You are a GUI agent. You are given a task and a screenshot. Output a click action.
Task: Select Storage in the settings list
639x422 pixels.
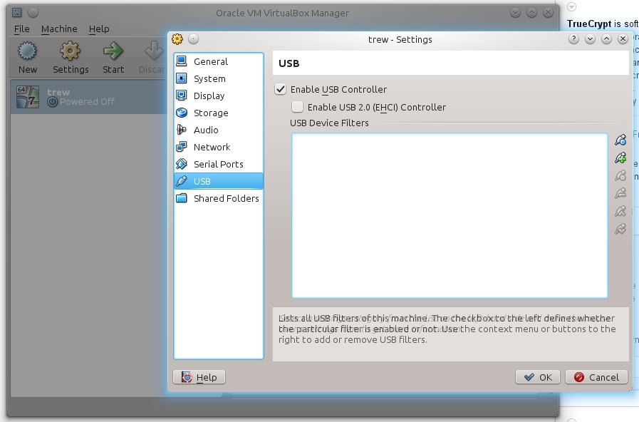[x=219, y=113]
